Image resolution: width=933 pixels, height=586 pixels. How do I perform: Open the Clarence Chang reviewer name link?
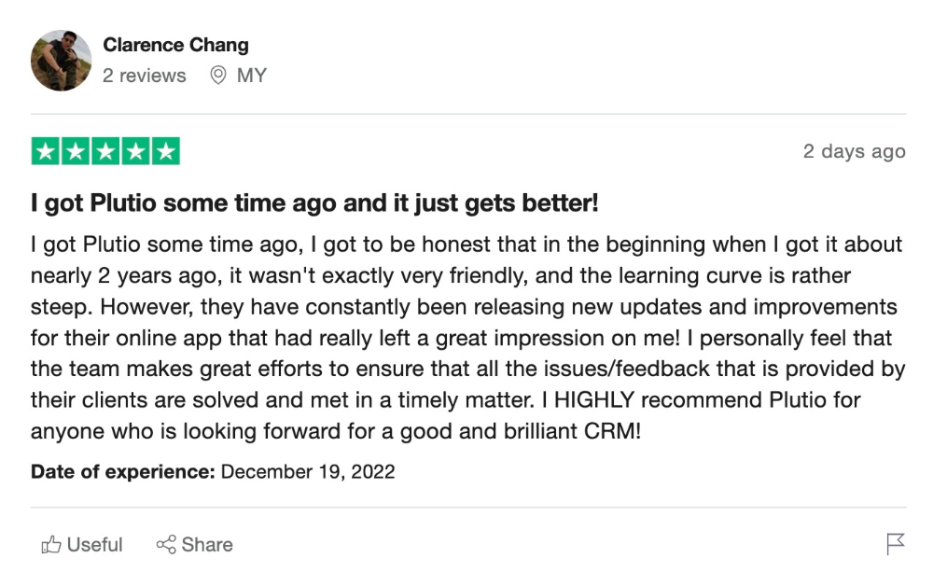point(175,45)
